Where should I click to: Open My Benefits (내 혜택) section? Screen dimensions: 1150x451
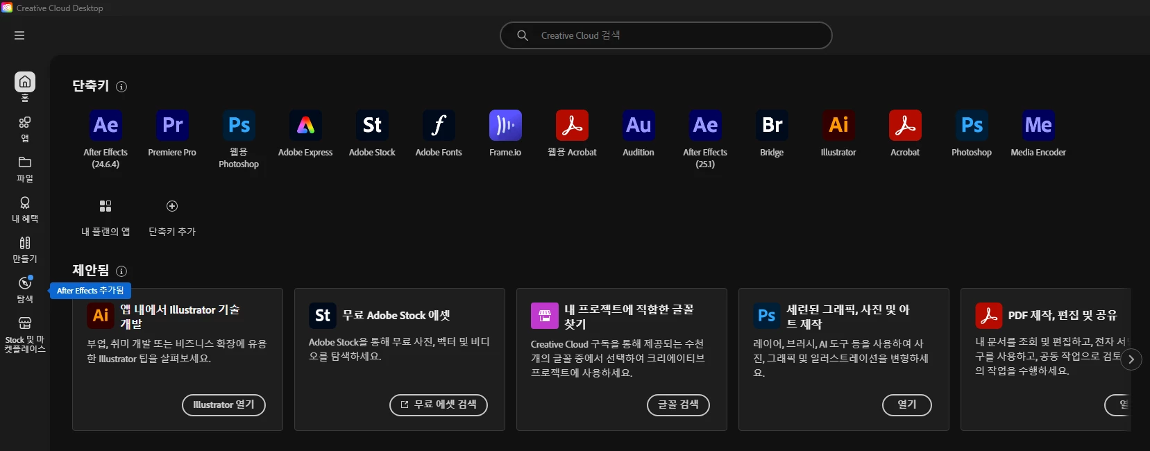pyautogui.click(x=25, y=210)
